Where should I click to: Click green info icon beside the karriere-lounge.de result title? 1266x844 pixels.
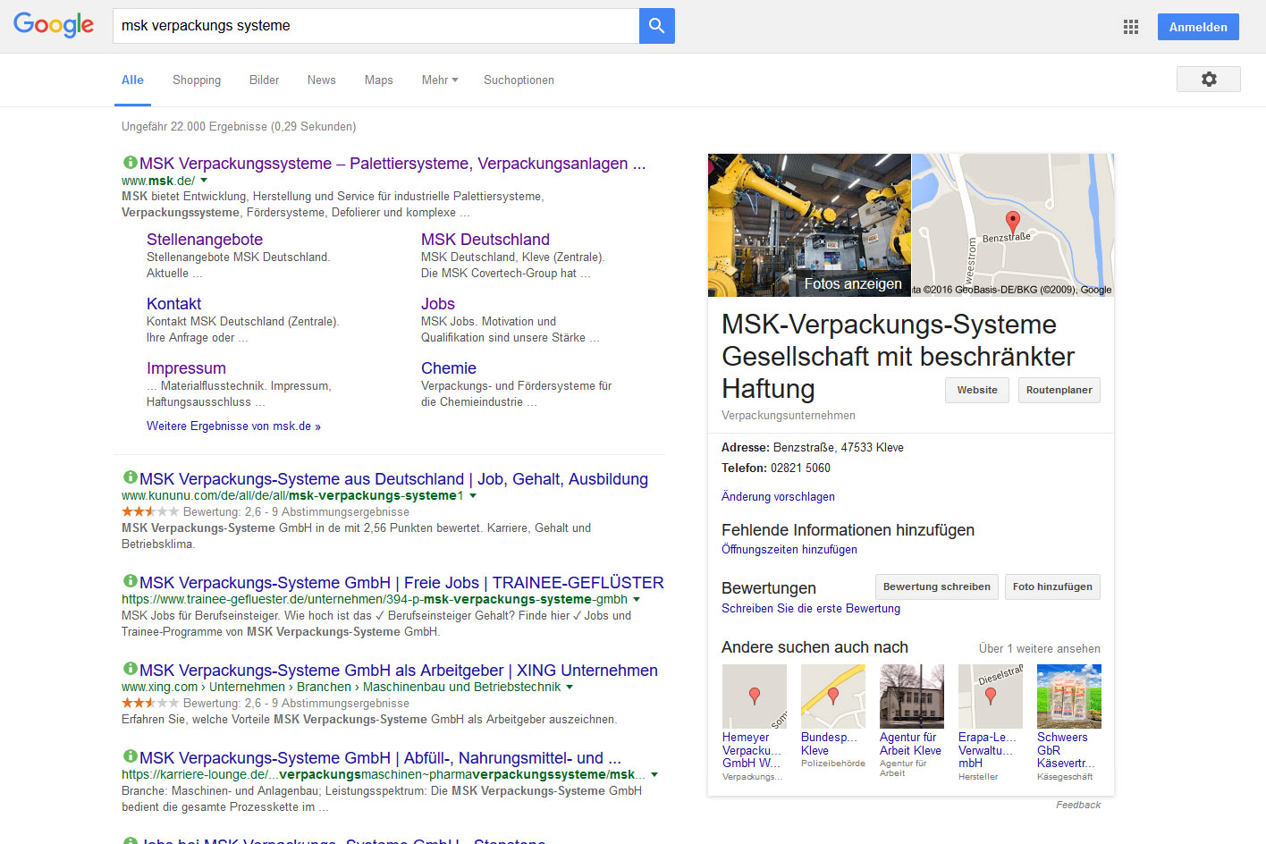(x=130, y=756)
